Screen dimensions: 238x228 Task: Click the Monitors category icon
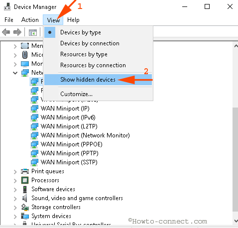click(x=25, y=64)
